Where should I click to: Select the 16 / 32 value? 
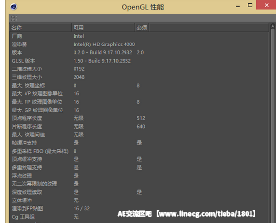(81, 209)
